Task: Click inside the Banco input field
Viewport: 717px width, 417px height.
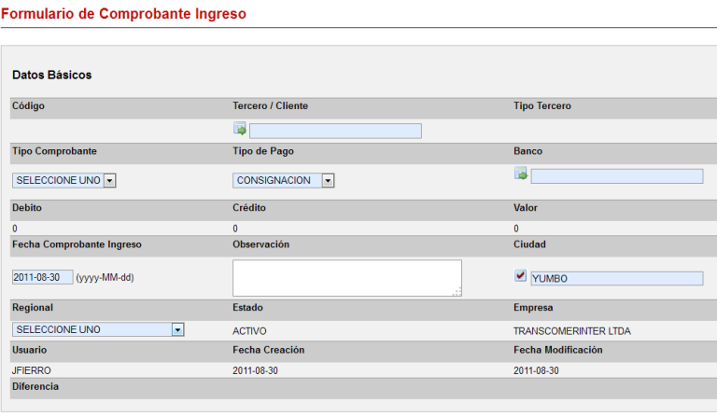Action: pos(616,175)
